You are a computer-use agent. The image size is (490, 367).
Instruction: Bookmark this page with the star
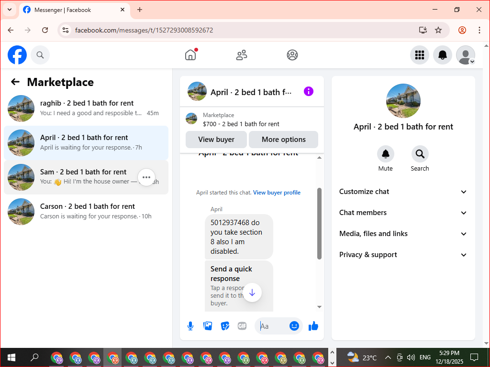pos(438,30)
